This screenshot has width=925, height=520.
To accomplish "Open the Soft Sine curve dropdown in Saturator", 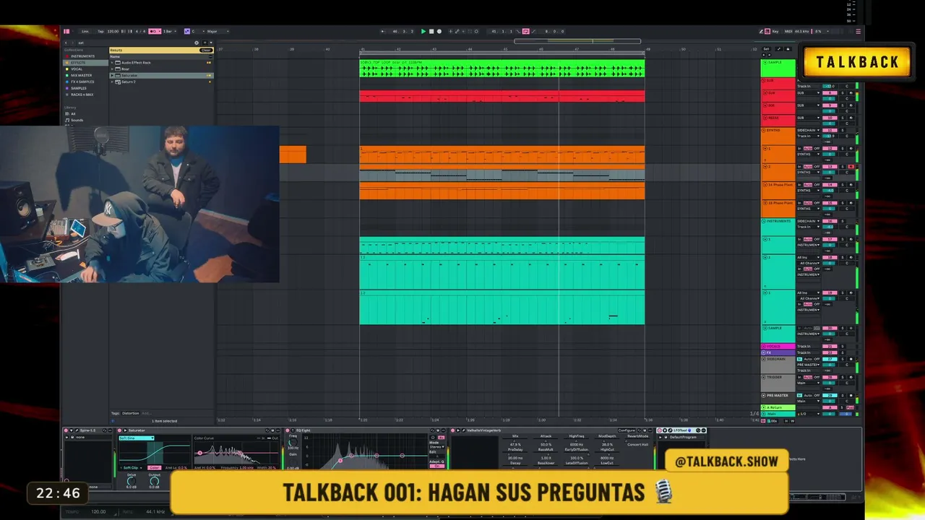I will 137,438.
